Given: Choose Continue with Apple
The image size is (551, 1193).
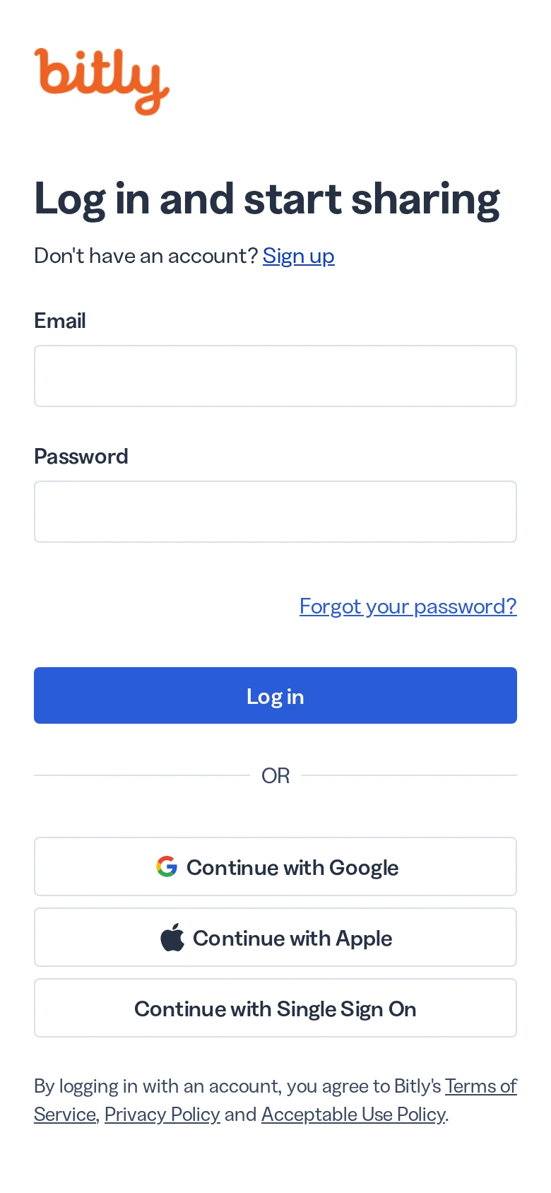Looking at the screenshot, I should coord(275,937).
